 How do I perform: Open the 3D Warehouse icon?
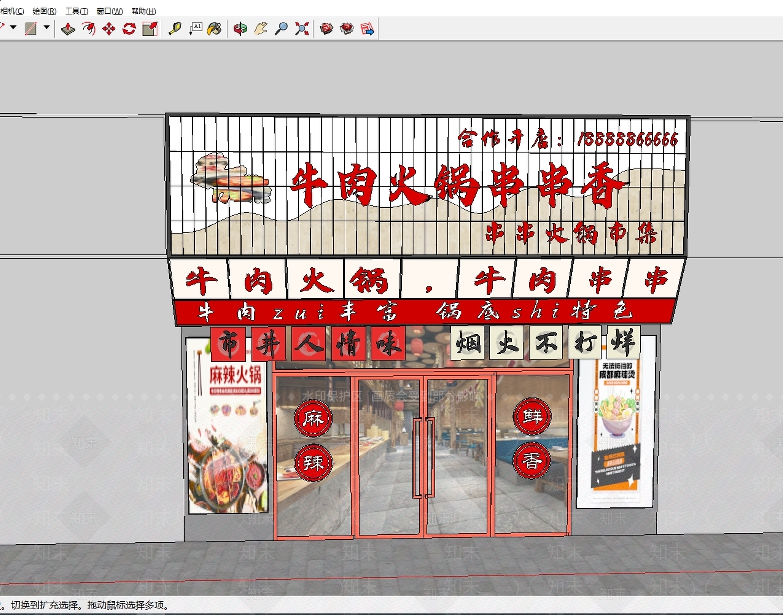pyautogui.click(x=326, y=29)
